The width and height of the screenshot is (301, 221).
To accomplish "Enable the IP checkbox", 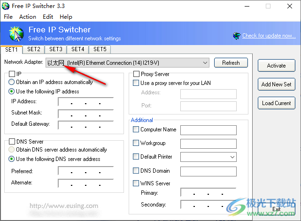I will point(12,74).
